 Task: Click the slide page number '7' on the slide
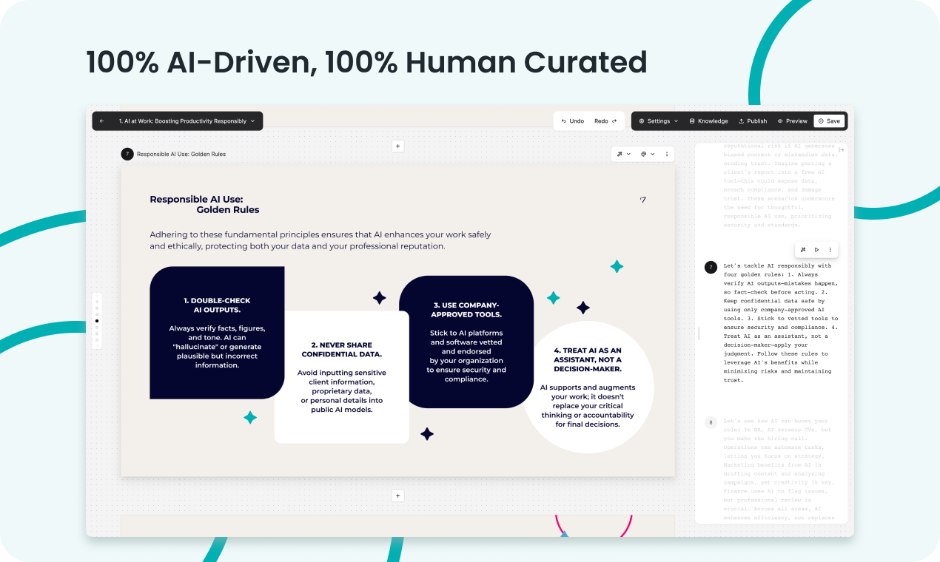click(x=643, y=200)
